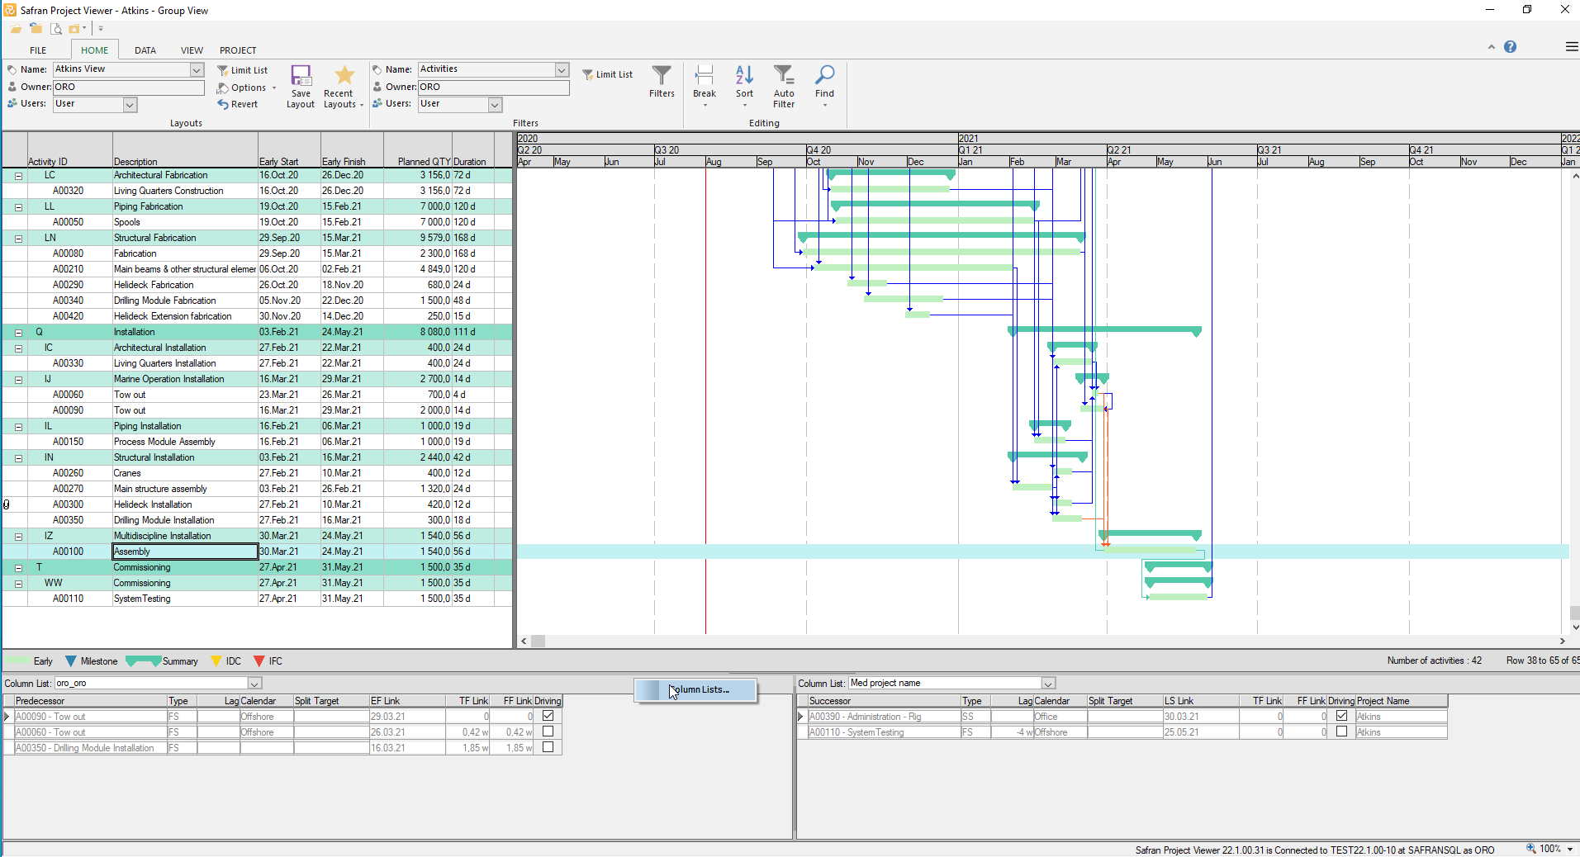This screenshot has height=857, width=1580.
Task: Click the Installation summary bar in Gantt chart
Action: [1105, 331]
